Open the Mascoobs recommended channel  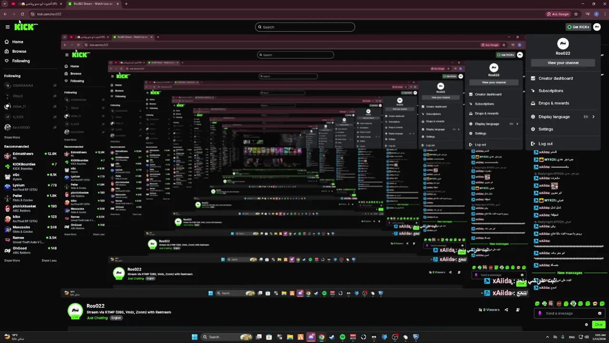[x=30, y=229]
